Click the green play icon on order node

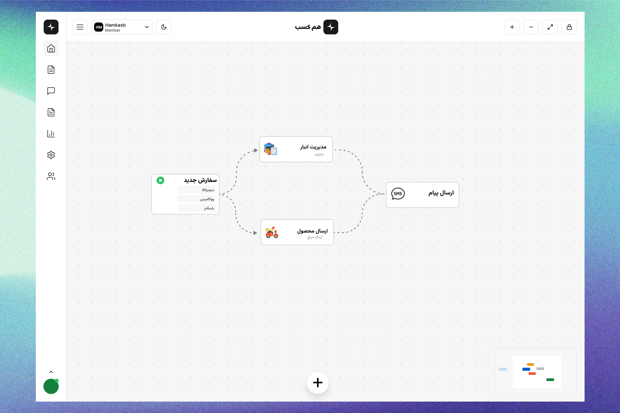click(160, 180)
